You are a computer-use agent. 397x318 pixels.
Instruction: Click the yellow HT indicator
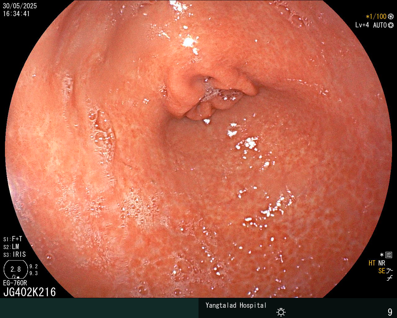[372, 263]
